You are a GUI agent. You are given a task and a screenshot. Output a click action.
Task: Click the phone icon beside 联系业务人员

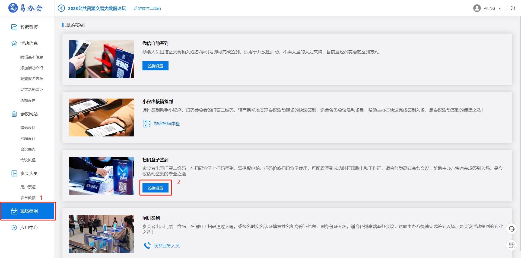[147, 245]
